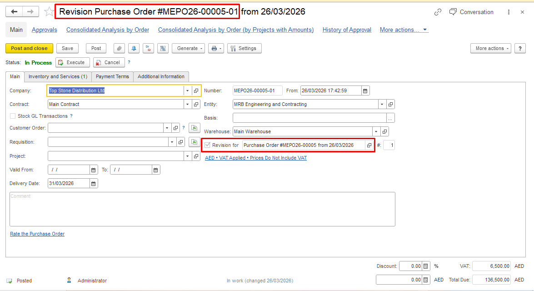The width and height of the screenshot is (534, 291).
Task: Click the Post and close button
Action: click(29, 48)
